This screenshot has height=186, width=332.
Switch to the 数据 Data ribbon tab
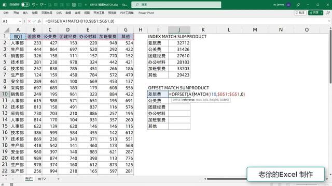(x=68, y=13)
